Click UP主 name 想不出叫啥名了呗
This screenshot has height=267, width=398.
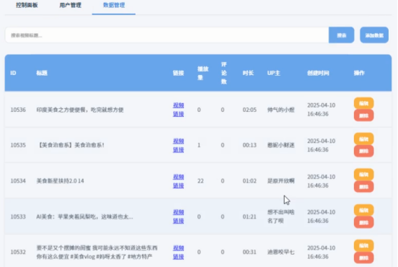click(x=280, y=216)
